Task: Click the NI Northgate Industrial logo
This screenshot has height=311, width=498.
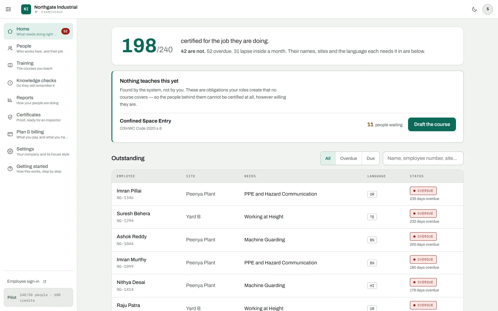Action: click(x=26, y=9)
